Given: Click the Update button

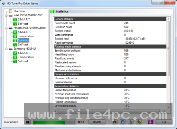Looking at the screenshot, I should tap(97, 122).
